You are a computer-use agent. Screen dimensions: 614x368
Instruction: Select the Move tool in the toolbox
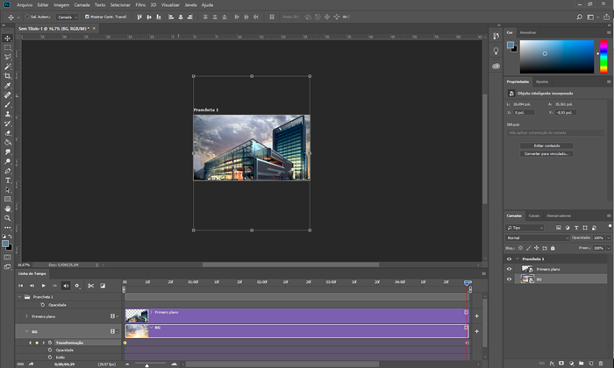(7, 38)
